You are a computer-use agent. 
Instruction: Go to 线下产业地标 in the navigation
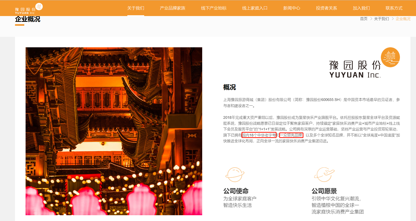click(x=214, y=8)
